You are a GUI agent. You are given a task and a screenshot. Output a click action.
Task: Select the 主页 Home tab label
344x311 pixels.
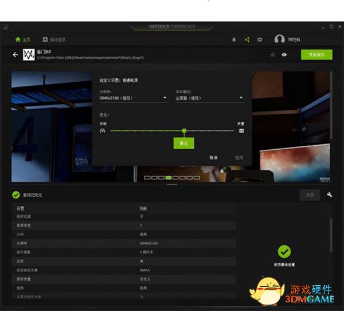[x=26, y=39]
